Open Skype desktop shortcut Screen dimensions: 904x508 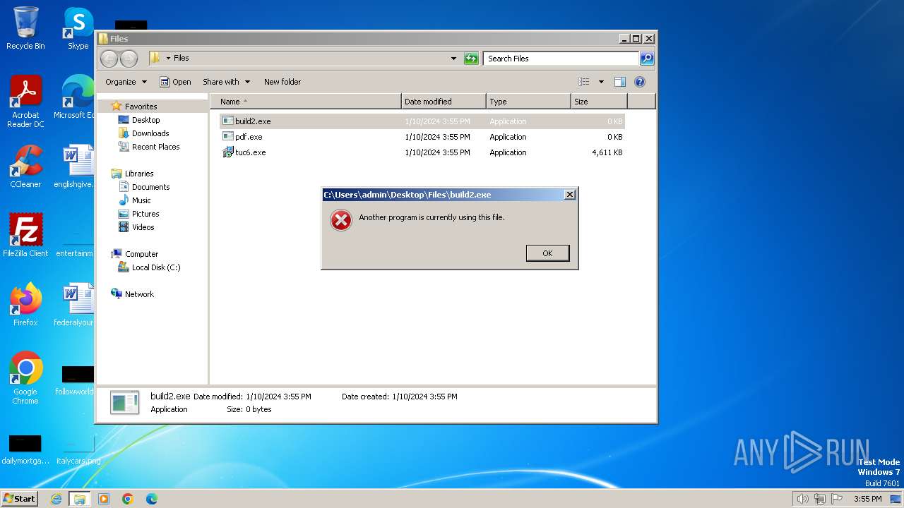tap(78, 28)
